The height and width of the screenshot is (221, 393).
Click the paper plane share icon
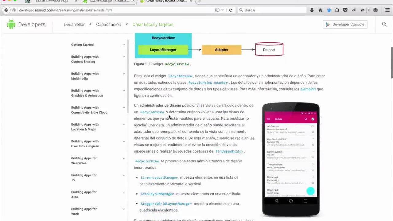[x=354, y=10]
